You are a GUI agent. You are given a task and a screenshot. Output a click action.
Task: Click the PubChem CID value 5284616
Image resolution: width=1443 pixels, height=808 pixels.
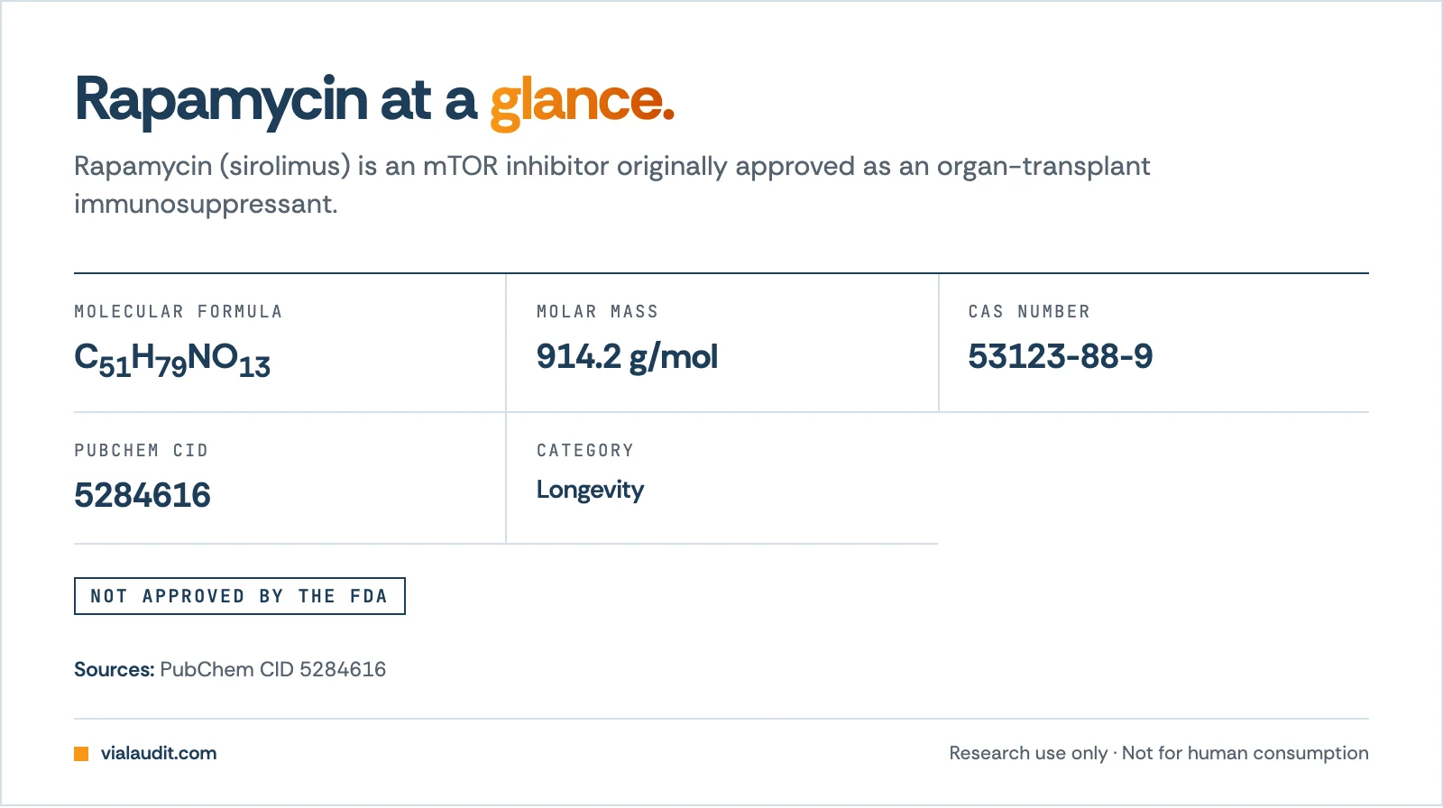tap(142, 495)
